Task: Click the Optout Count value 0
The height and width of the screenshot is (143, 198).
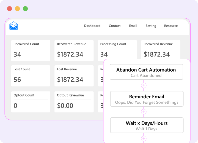Action: 15,106
